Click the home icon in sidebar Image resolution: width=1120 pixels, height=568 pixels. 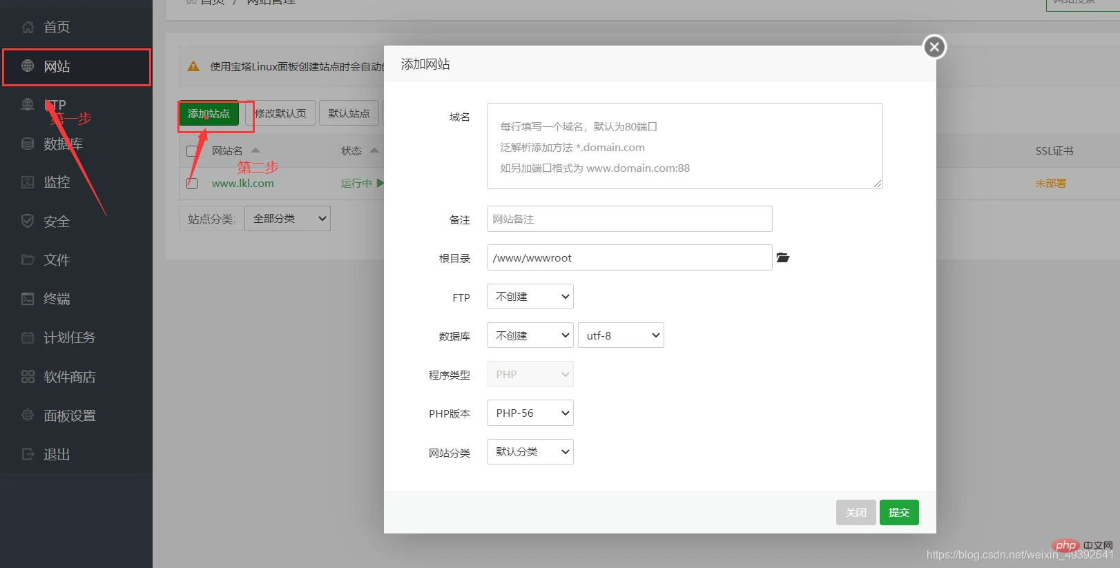[x=28, y=27]
